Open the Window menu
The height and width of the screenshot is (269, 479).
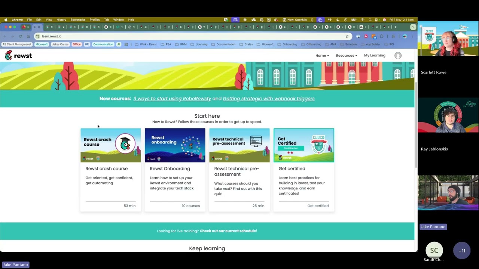[x=118, y=19]
